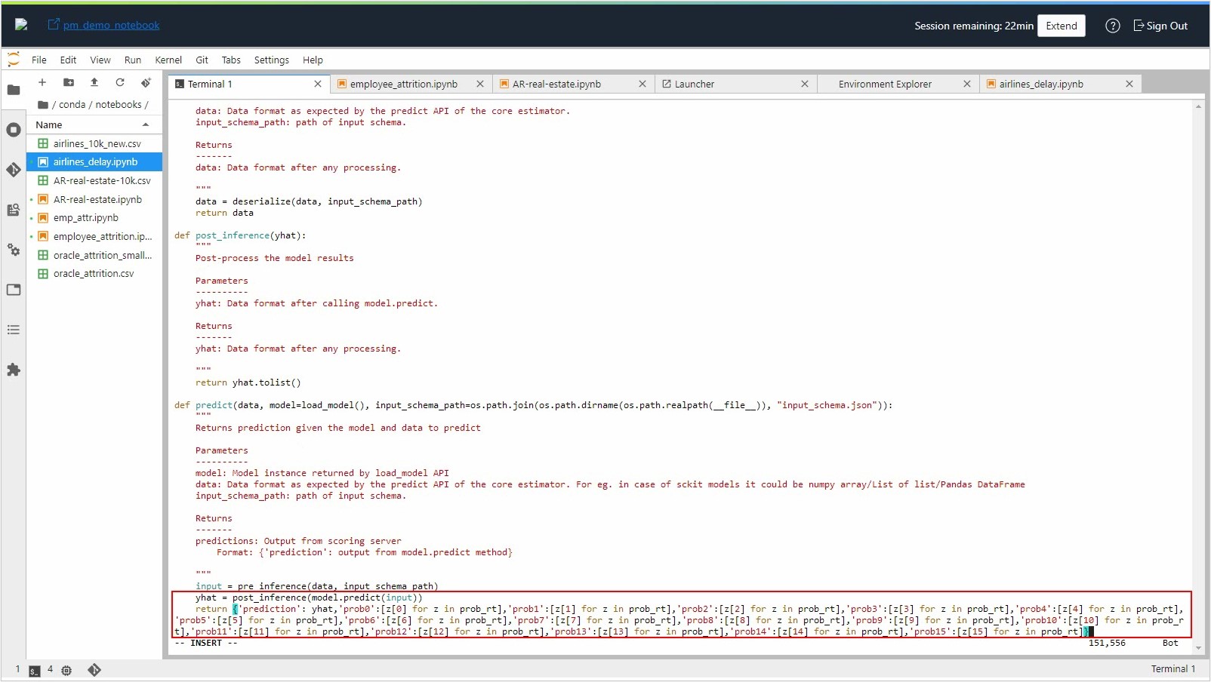Select airlines_10k_new.csv in file list
Viewport: 1211px width, 682px height.
tap(94, 143)
